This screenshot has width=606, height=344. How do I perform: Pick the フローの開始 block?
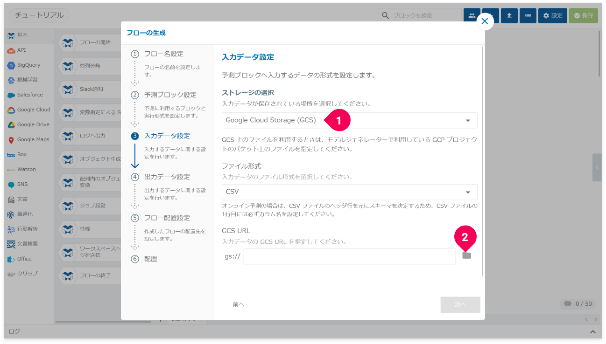(x=90, y=42)
